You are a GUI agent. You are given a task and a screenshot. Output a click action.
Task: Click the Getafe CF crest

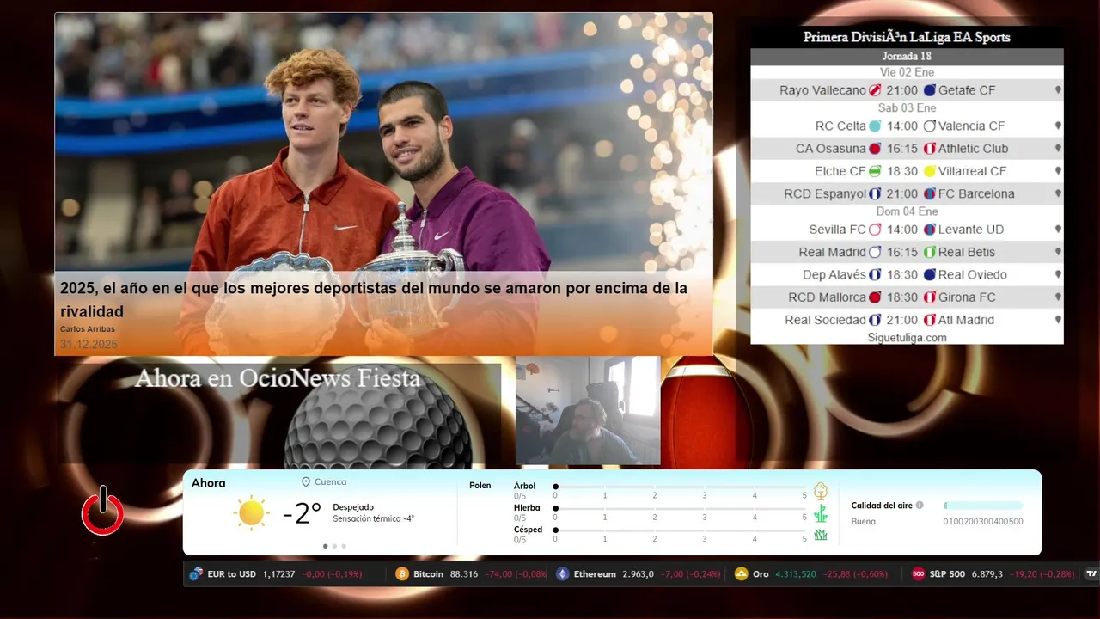[x=929, y=90]
